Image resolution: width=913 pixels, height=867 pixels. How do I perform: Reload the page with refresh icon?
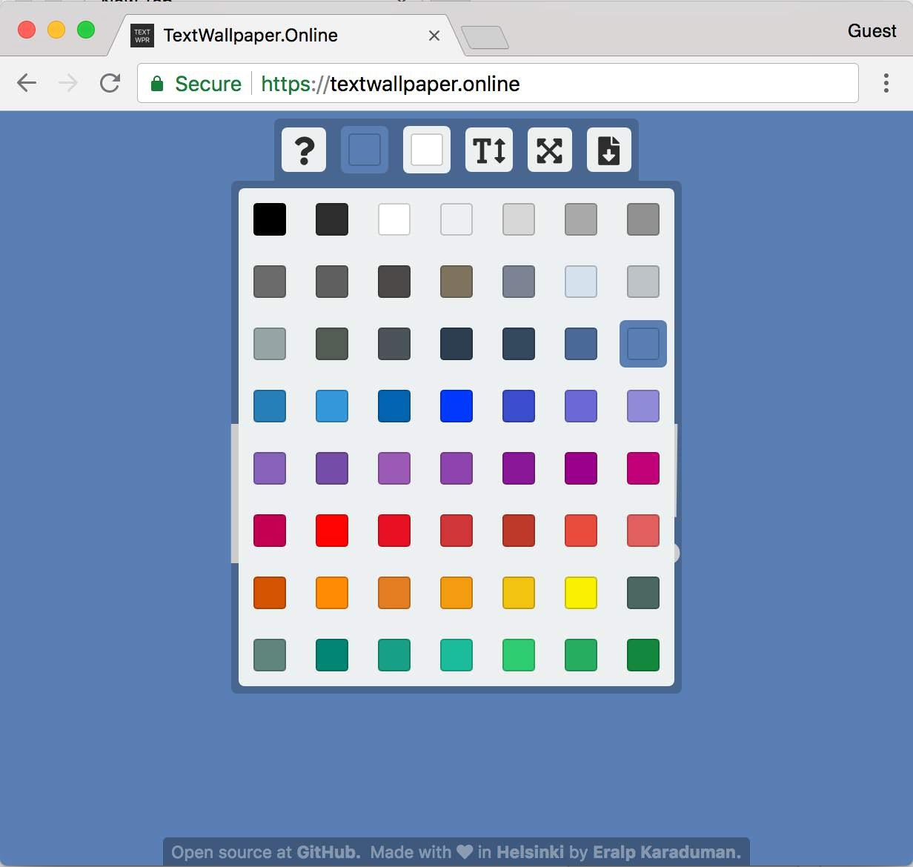[x=110, y=83]
